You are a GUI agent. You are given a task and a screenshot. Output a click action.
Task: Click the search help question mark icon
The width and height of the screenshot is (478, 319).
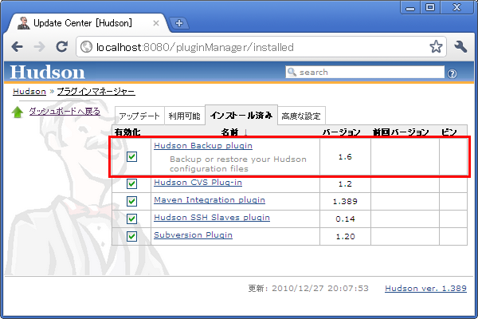452,73
